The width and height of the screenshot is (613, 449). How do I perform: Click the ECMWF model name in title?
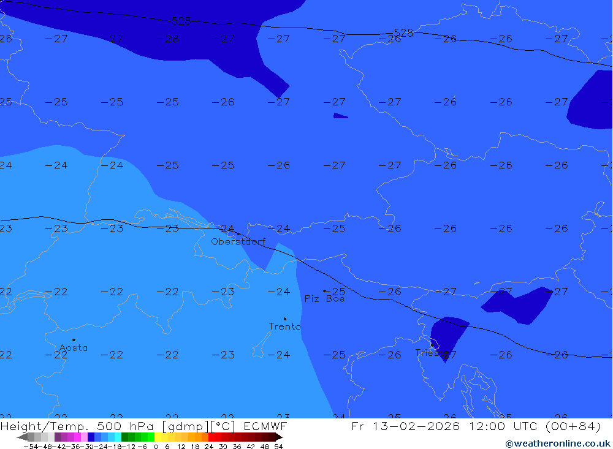pos(265,426)
